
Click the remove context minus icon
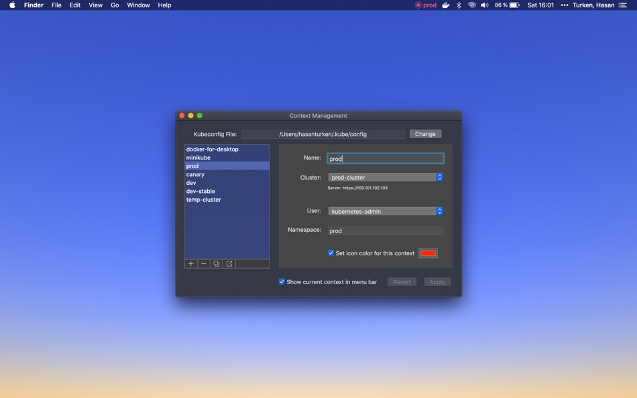[x=204, y=264]
